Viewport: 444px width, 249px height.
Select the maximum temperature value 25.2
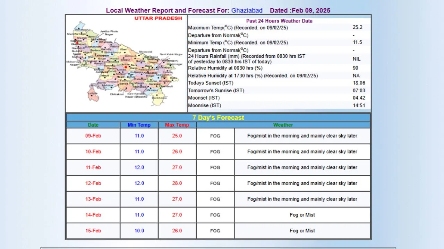click(357, 27)
